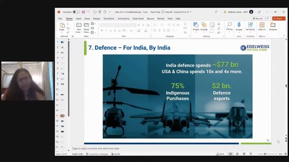The width and height of the screenshot is (289, 162).
Task: Open the slide Layout dropdown
Action: point(93,24)
